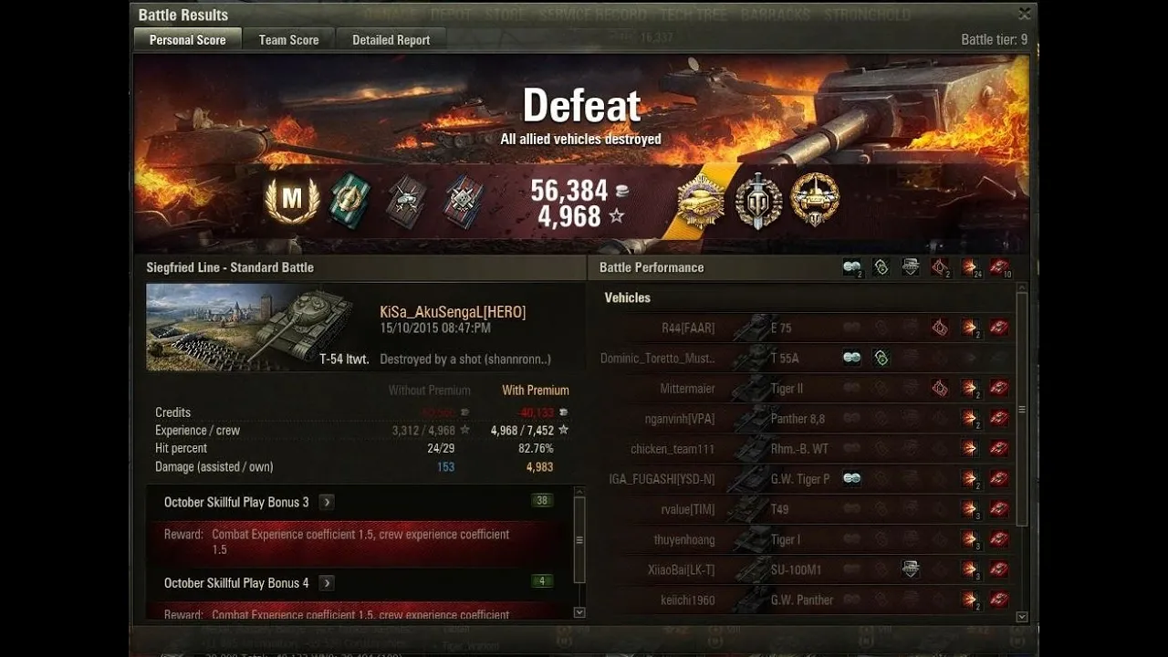Click the detected icon in T 55A row
The width and height of the screenshot is (1168, 657).
pyautogui.click(x=852, y=358)
